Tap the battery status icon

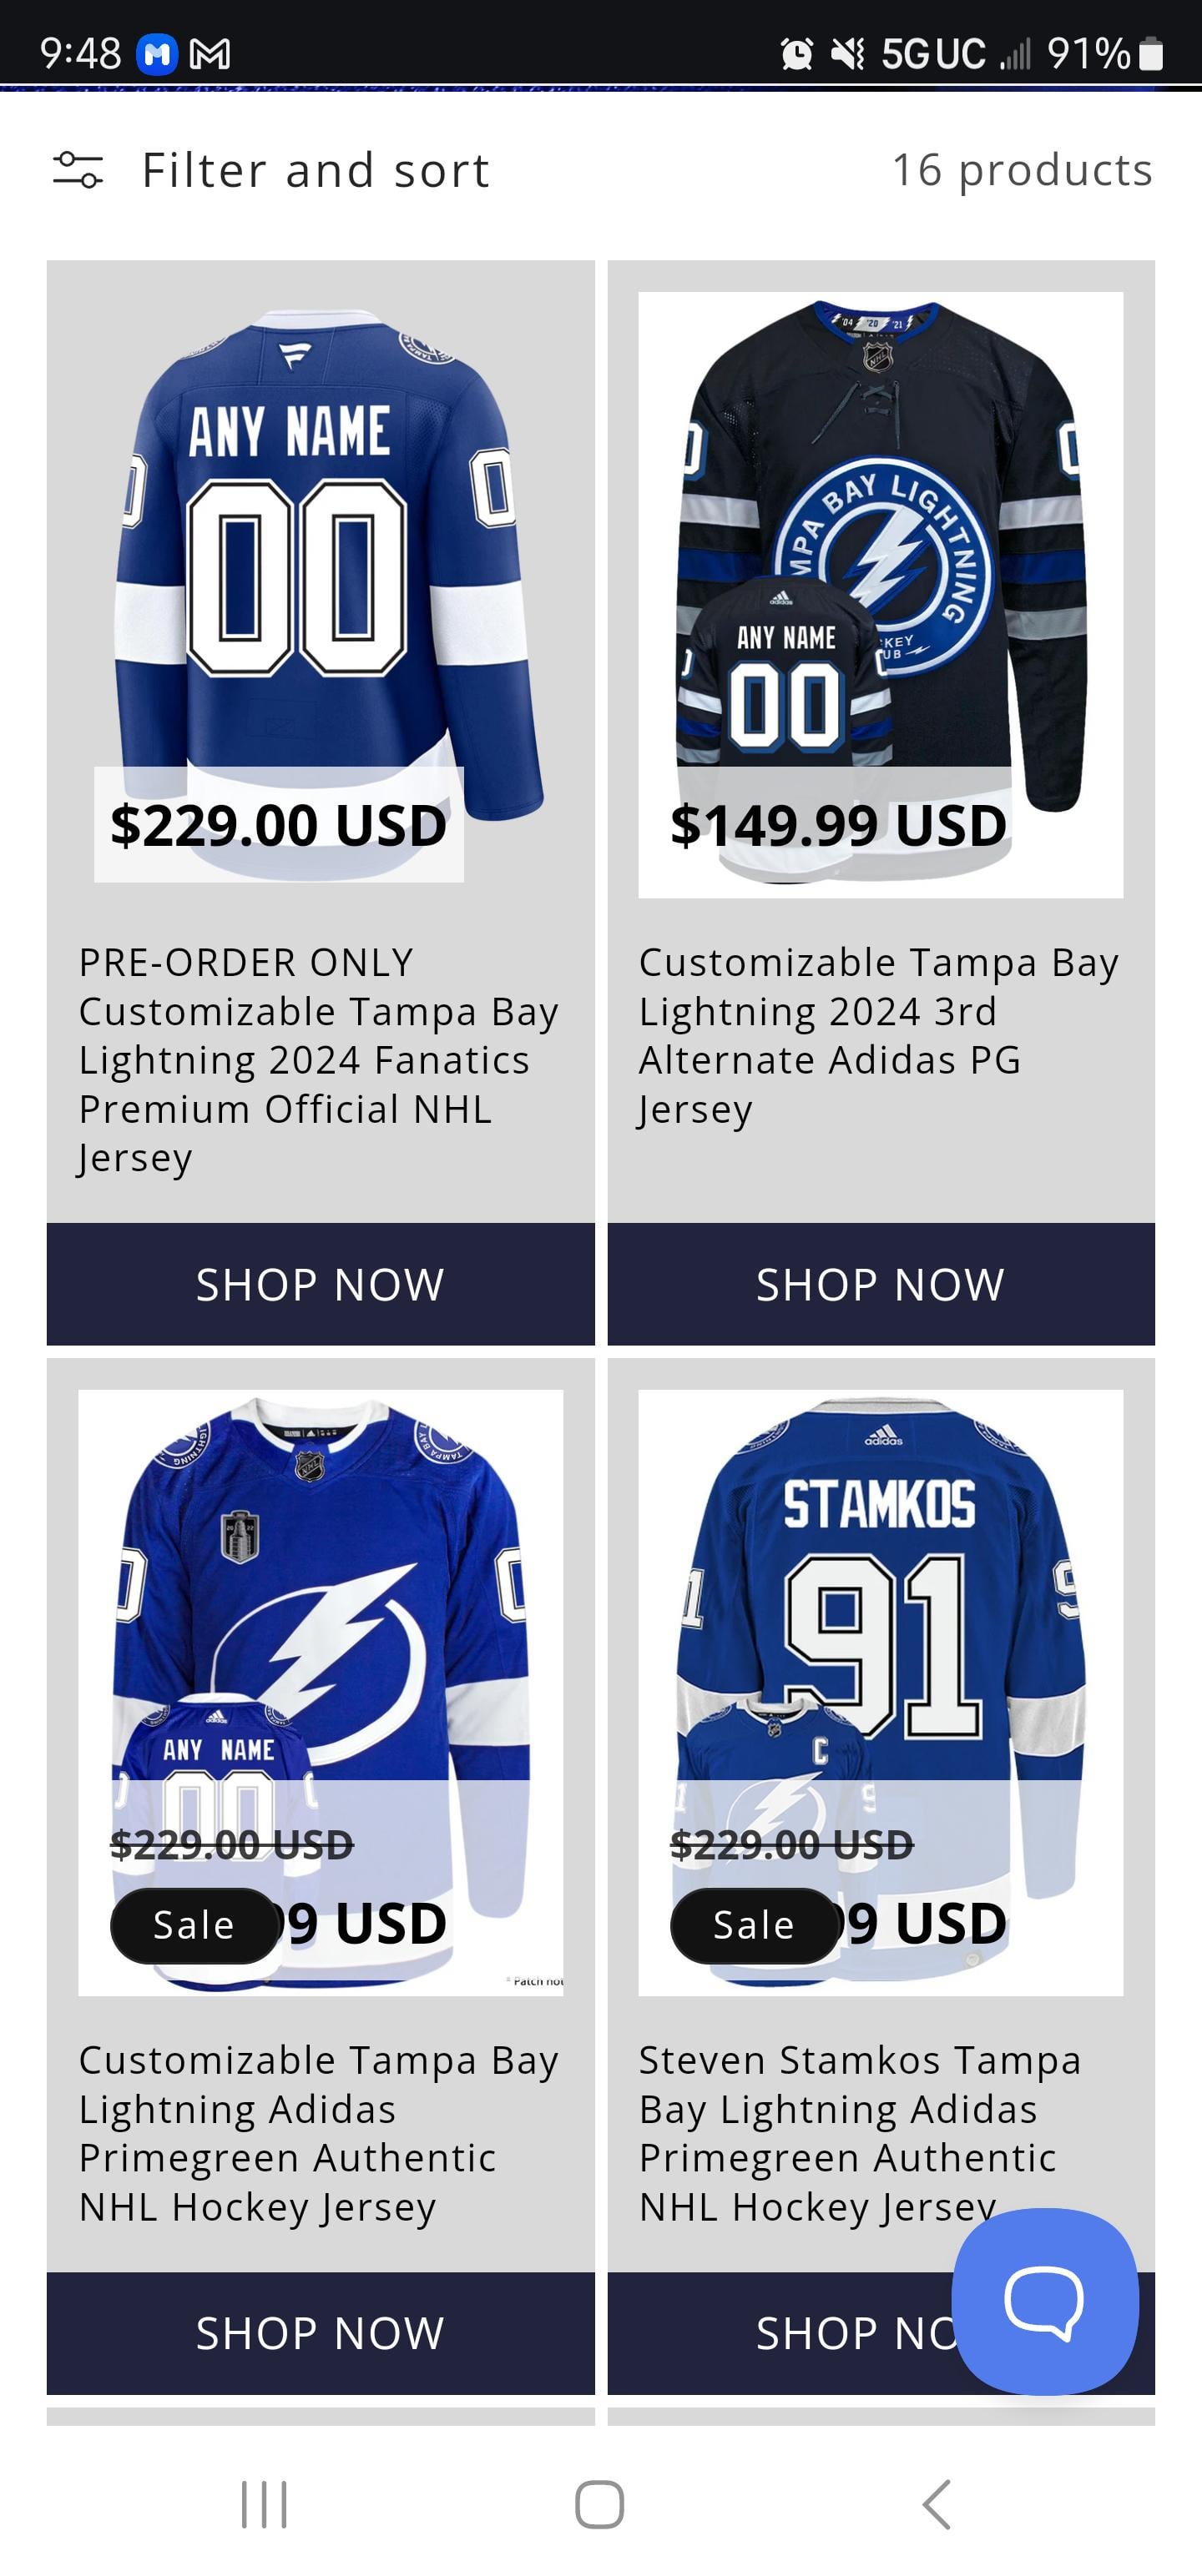pos(1151,54)
